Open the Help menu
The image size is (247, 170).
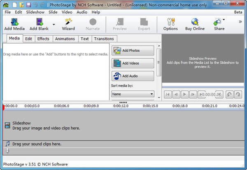[x=96, y=12]
